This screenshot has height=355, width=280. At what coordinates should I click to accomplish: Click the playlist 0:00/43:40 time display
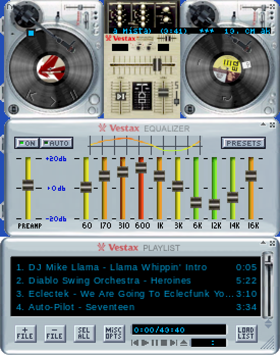pos(179,329)
